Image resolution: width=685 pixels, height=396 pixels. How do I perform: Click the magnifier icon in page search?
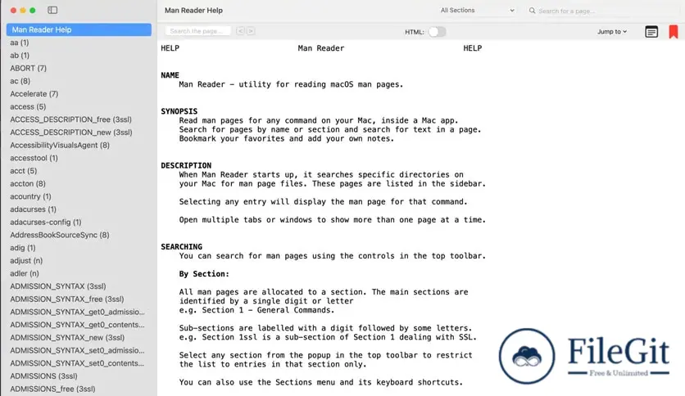(x=532, y=11)
